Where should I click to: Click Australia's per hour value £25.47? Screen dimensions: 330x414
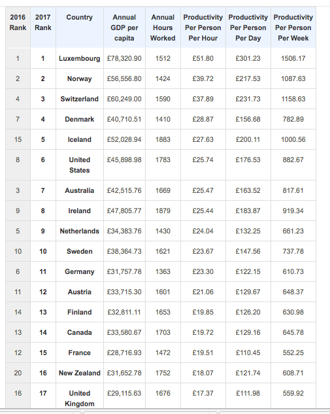pos(203,190)
